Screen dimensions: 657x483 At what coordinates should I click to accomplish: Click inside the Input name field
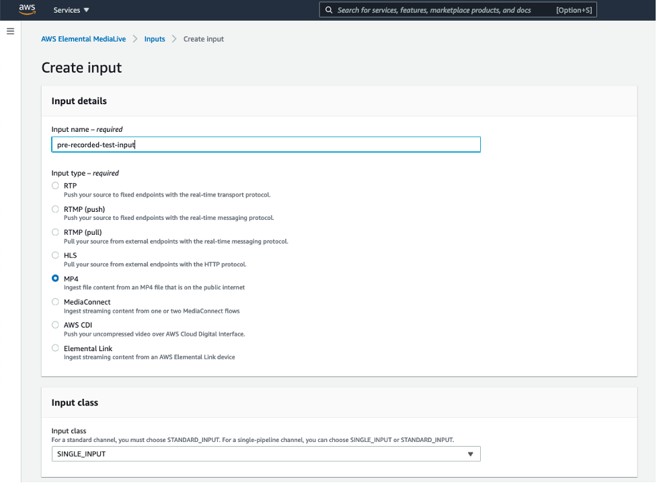tap(266, 144)
